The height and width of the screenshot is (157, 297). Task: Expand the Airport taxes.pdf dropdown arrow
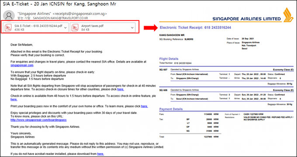[x=132, y=28]
